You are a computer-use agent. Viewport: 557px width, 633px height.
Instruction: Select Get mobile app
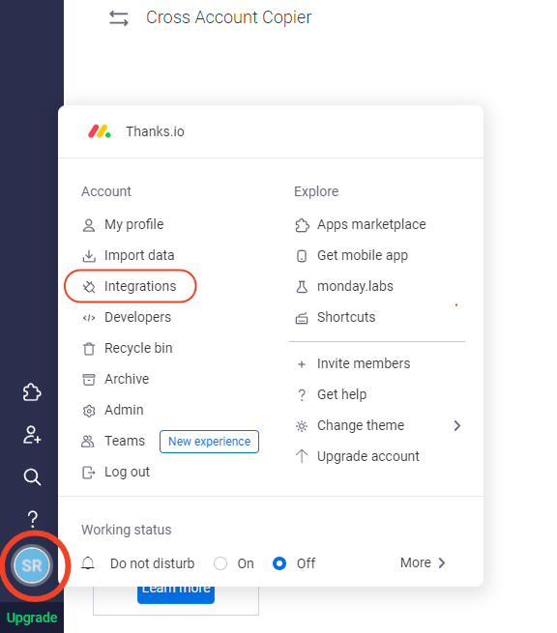[363, 255]
